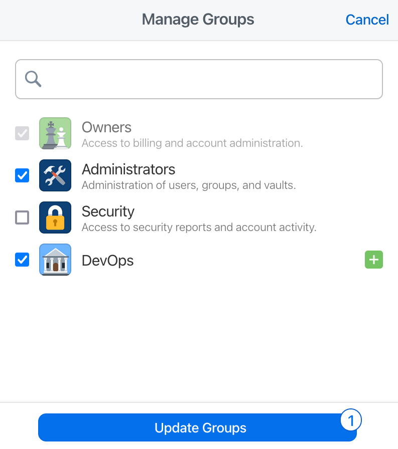Click the search input field

pyautogui.click(x=199, y=79)
